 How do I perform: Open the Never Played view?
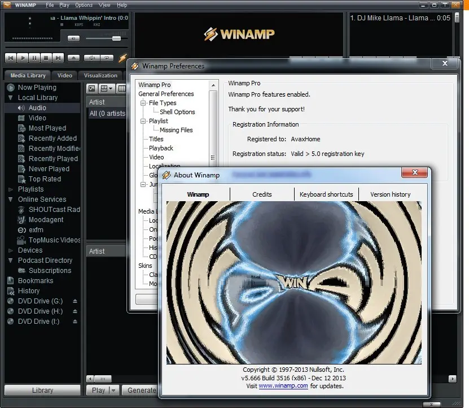(x=49, y=169)
